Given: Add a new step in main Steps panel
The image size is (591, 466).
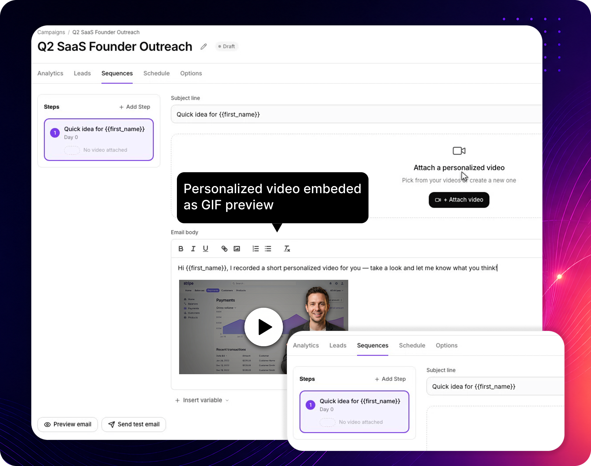Looking at the screenshot, I should pyautogui.click(x=135, y=107).
